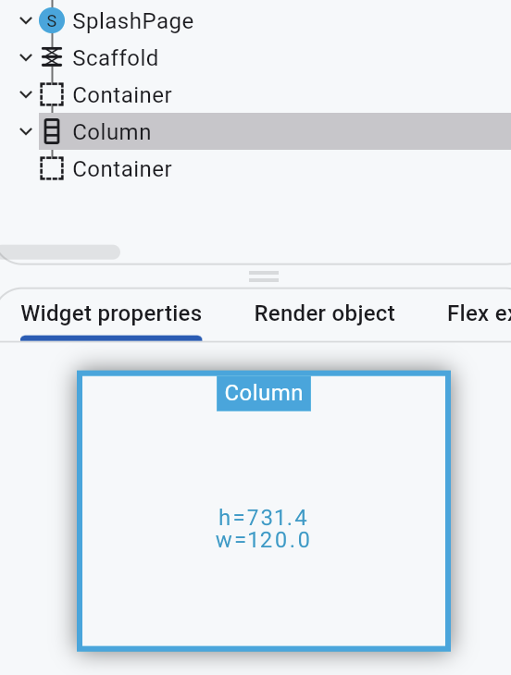Collapse the first Container node chevron
This screenshot has height=675, width=511.
tap(26, 94)
